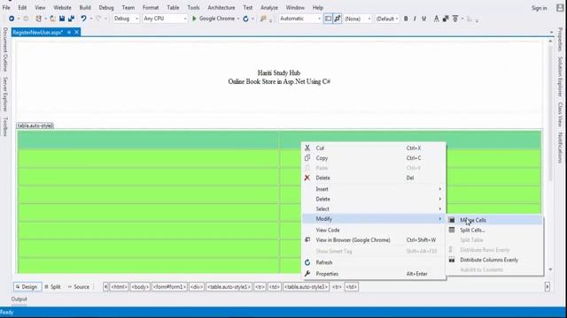Screen dimensions: 567x318
Task: Click the Split Cells icon
Action: pos(452,230)
